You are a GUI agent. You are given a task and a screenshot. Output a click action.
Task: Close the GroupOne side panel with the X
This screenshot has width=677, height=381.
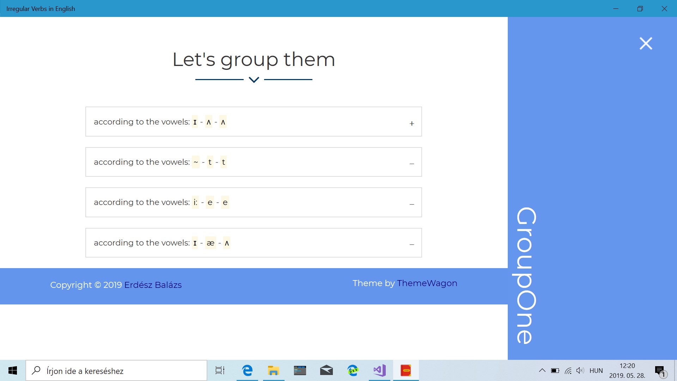[646, 43]
